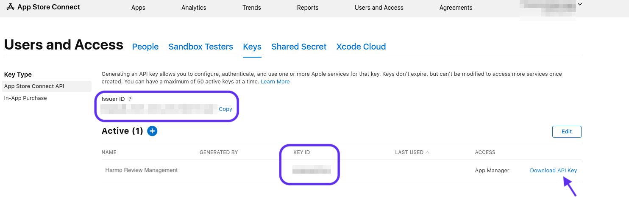Select App Store Connect API key type
Viewport: 629px width, 199px height.
[x=46, y=86]
